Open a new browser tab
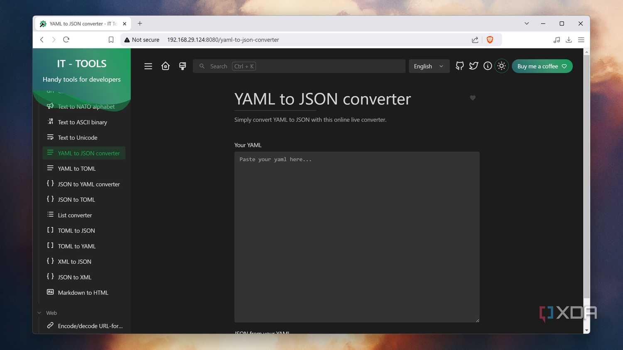This screenshot has width=623, height=350. pos(140,24)
